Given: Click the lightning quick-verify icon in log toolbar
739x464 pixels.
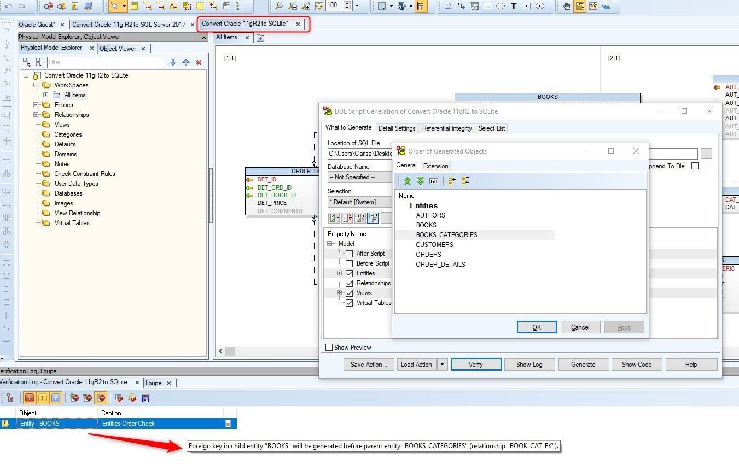Looking at the screenshot, I should [132, 398].
